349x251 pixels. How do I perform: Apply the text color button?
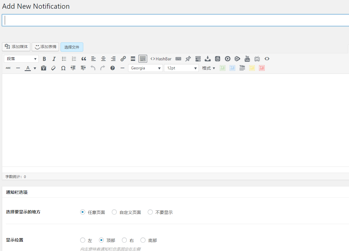[28, 68]
